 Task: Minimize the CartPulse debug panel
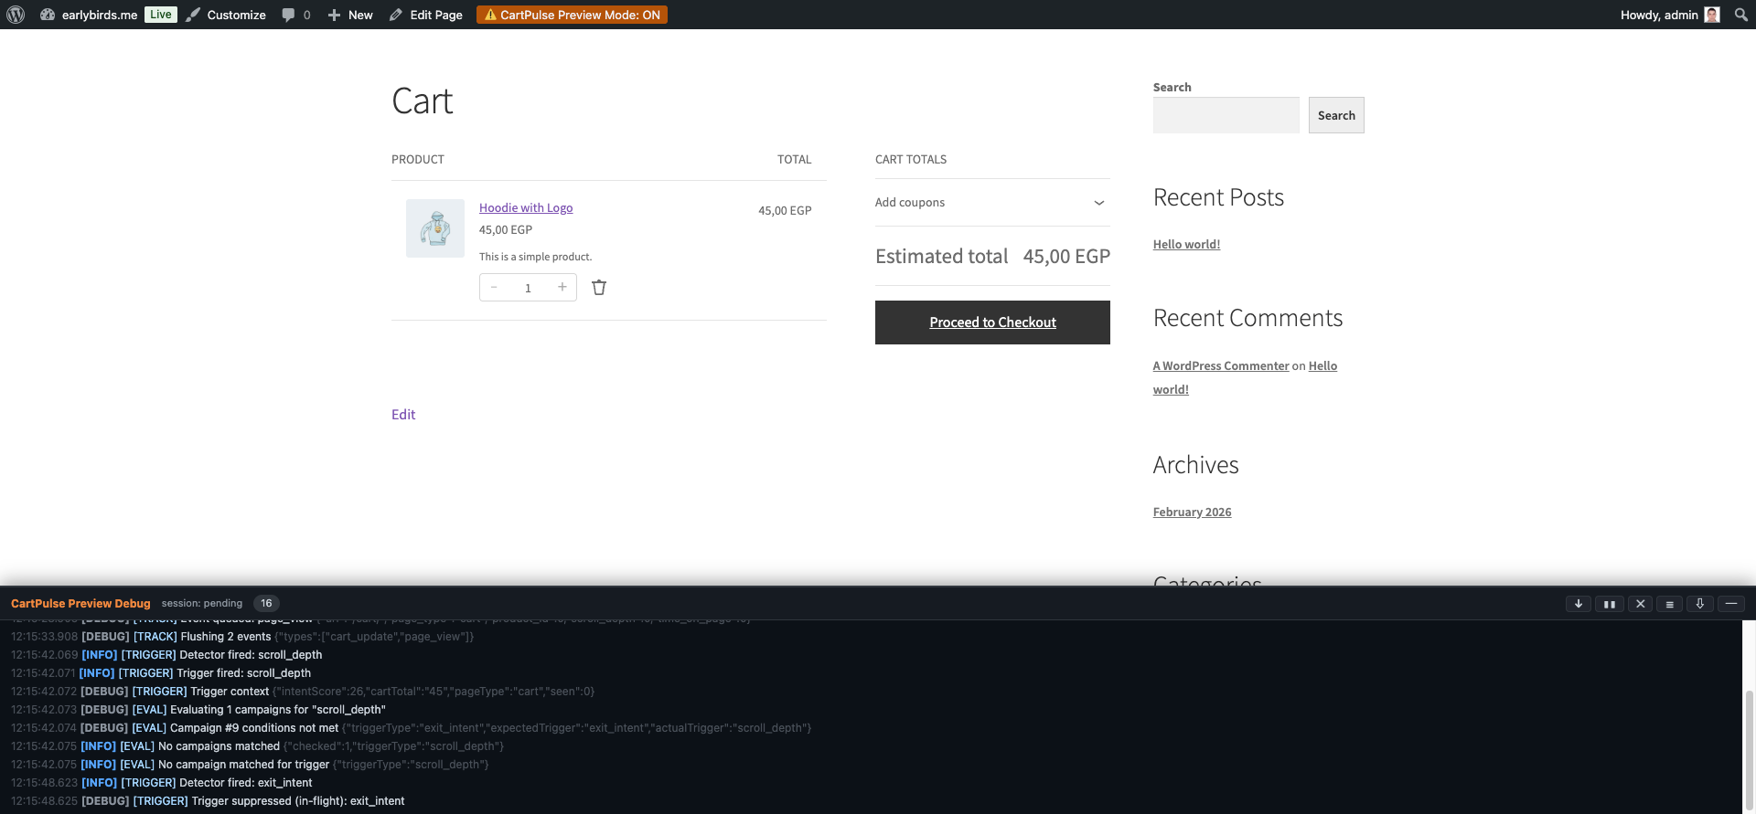[x=1731, y=604]
